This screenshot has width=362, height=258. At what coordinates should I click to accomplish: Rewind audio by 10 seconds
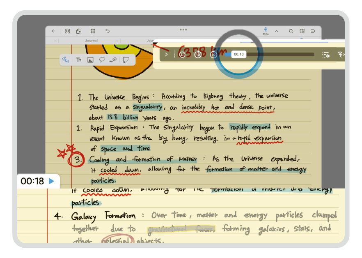click(198, 55)
